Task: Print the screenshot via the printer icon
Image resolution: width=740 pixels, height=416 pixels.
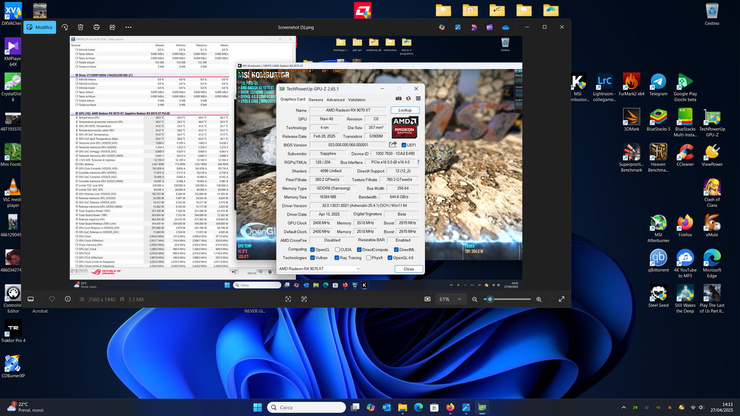Action: 96,27
